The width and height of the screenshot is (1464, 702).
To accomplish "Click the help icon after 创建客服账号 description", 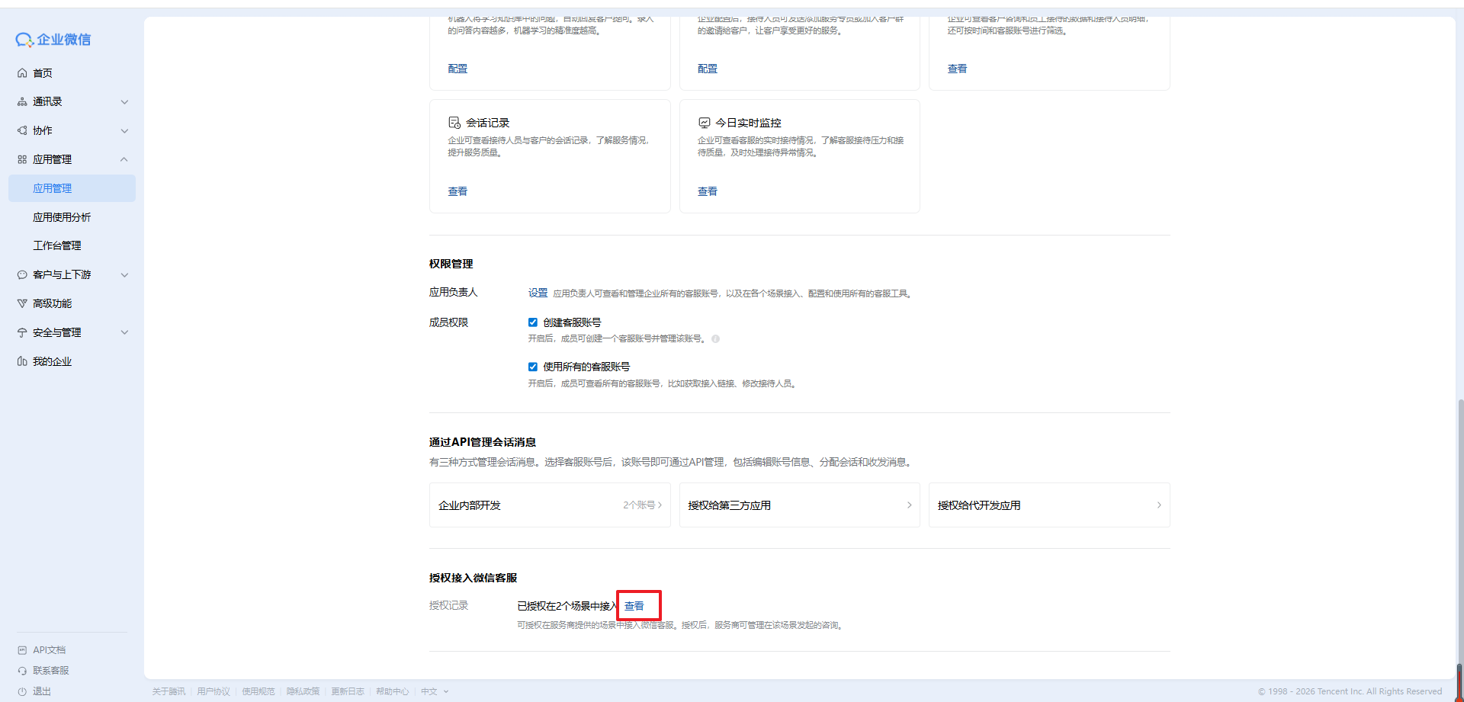I will 715,339.
